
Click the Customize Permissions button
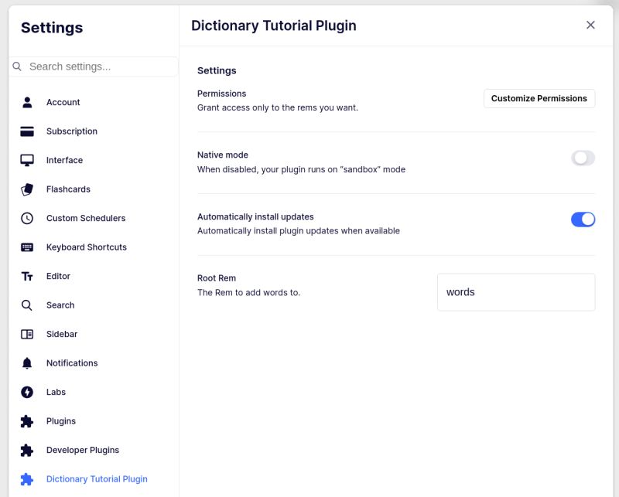[x=539, y=98]
